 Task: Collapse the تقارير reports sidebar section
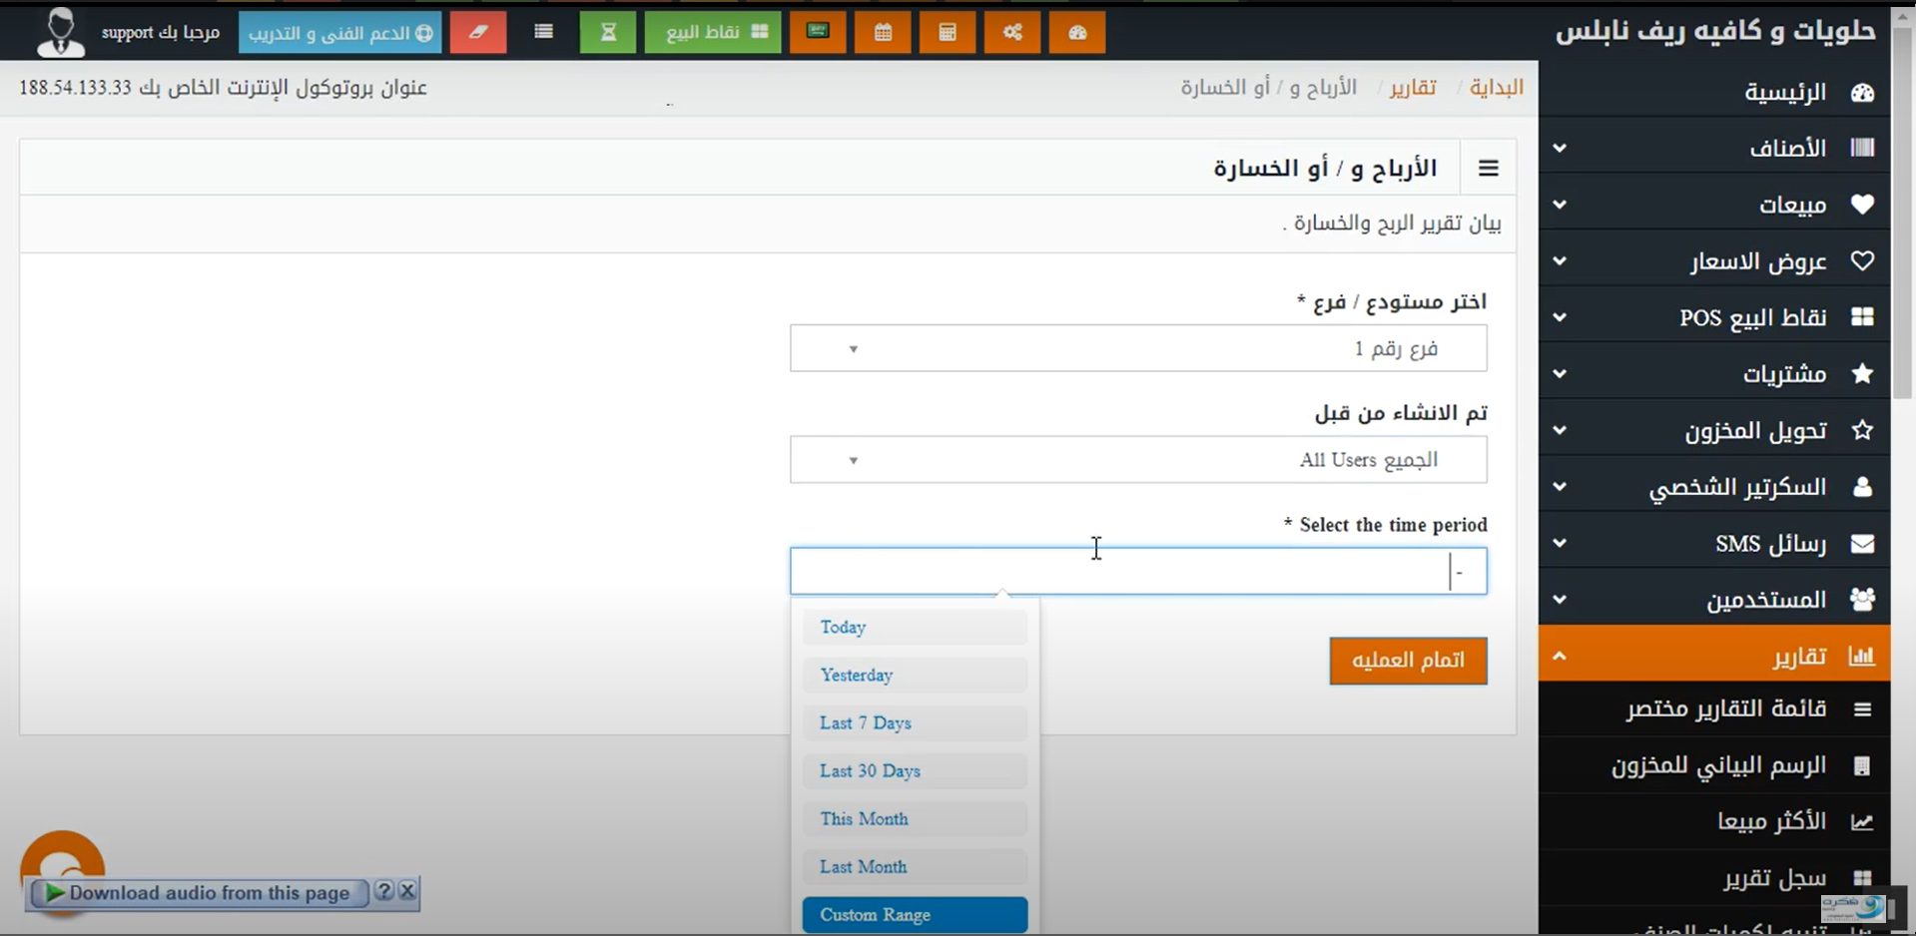click(1713, 656)
